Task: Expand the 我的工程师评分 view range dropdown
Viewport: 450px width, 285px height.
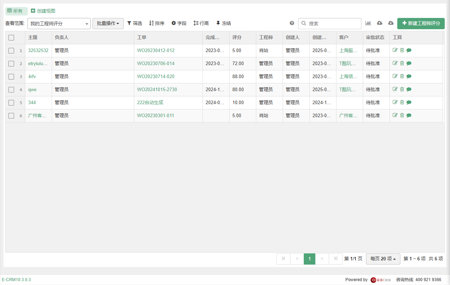Action: click(x=59, y=24)
